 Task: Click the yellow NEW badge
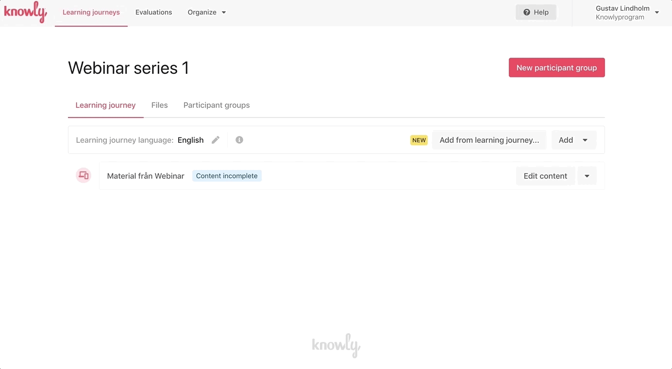coord(419,140)
